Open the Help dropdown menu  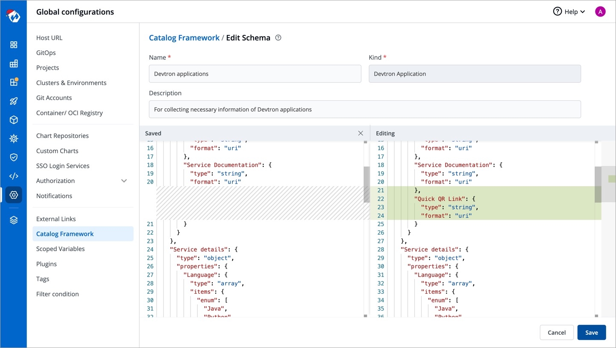[569, 12]
